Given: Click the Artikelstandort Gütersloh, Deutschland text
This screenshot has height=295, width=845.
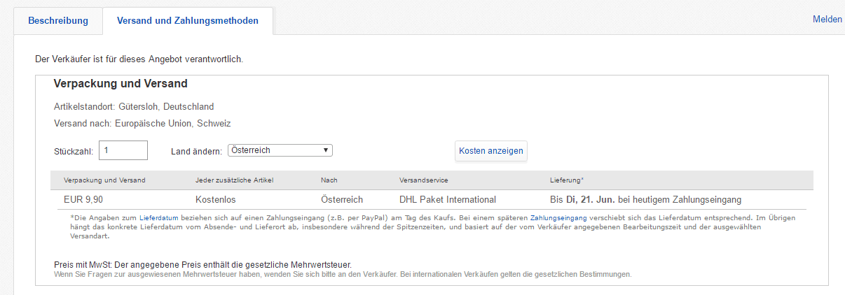Looking at the screenshot, I should (134, 107).
